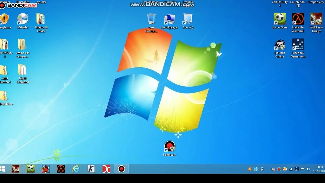Launch Internet Explorer from taskbar
325x183 pixels.
click(x=76, y=169)
